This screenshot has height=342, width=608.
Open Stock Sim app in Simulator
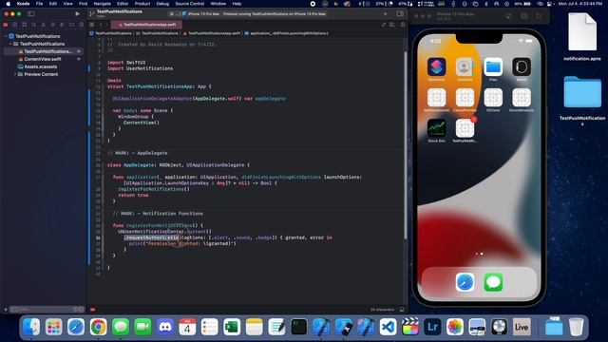coord(437,128)
